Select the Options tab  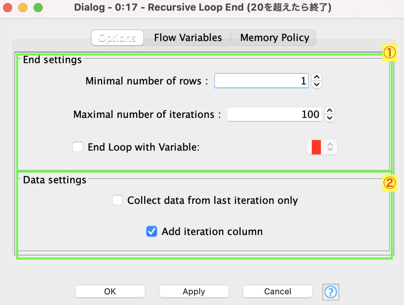pyautogui.click(x=117, y=37)
